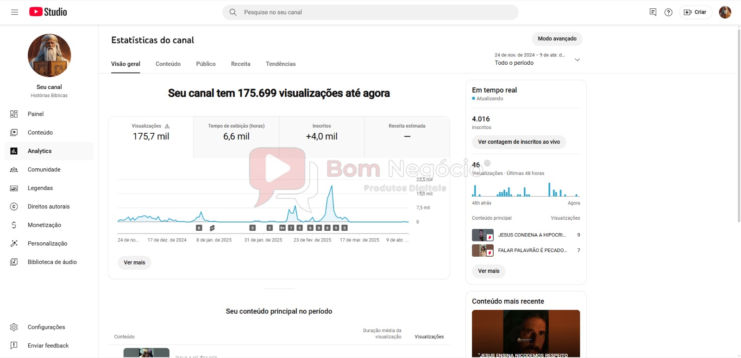Switch to the Receita tab

(241, 64)
